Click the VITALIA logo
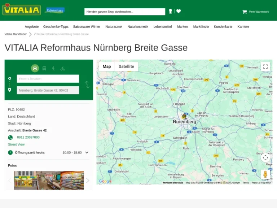The image size is (277, 208). pos(21,9)
